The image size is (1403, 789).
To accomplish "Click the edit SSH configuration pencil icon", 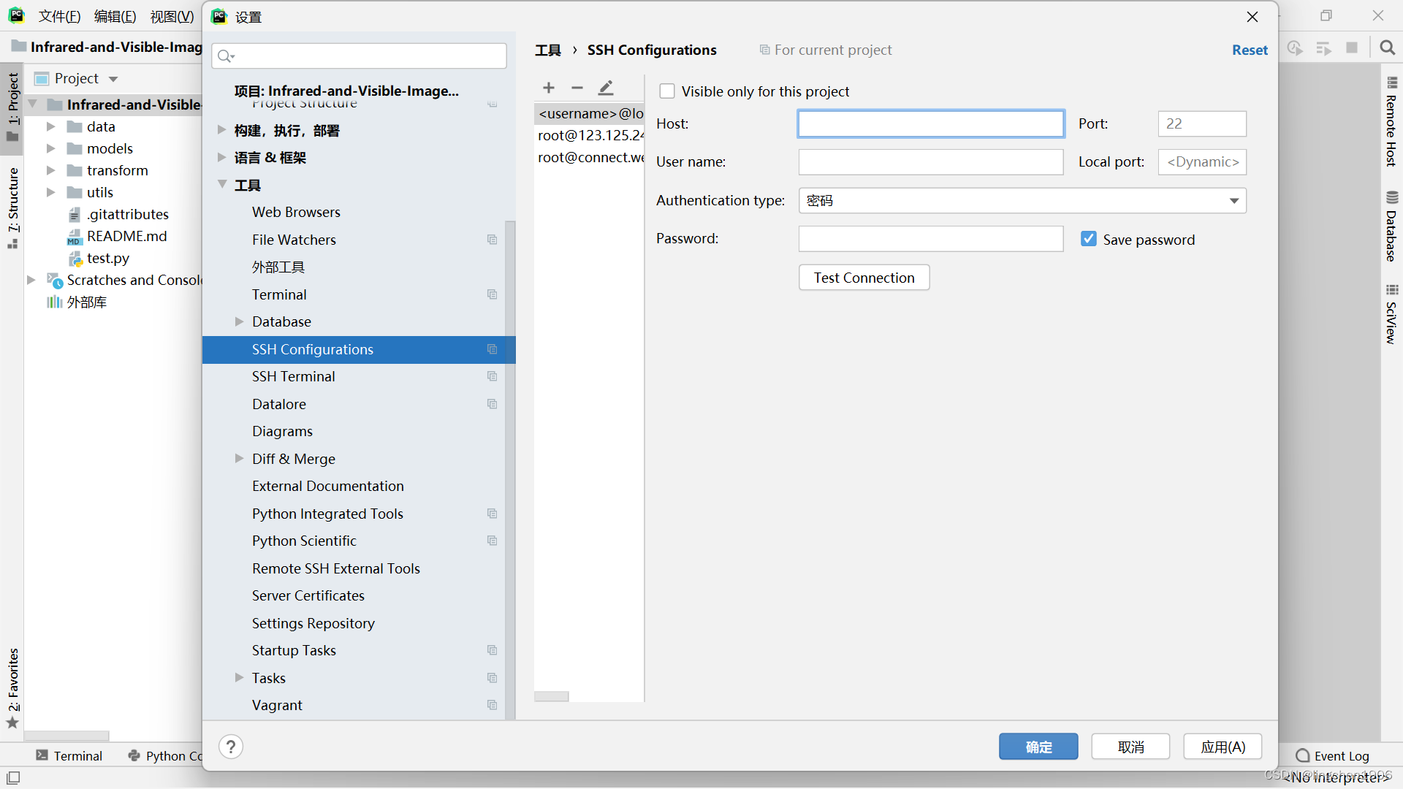I will (x=605, y=88).
